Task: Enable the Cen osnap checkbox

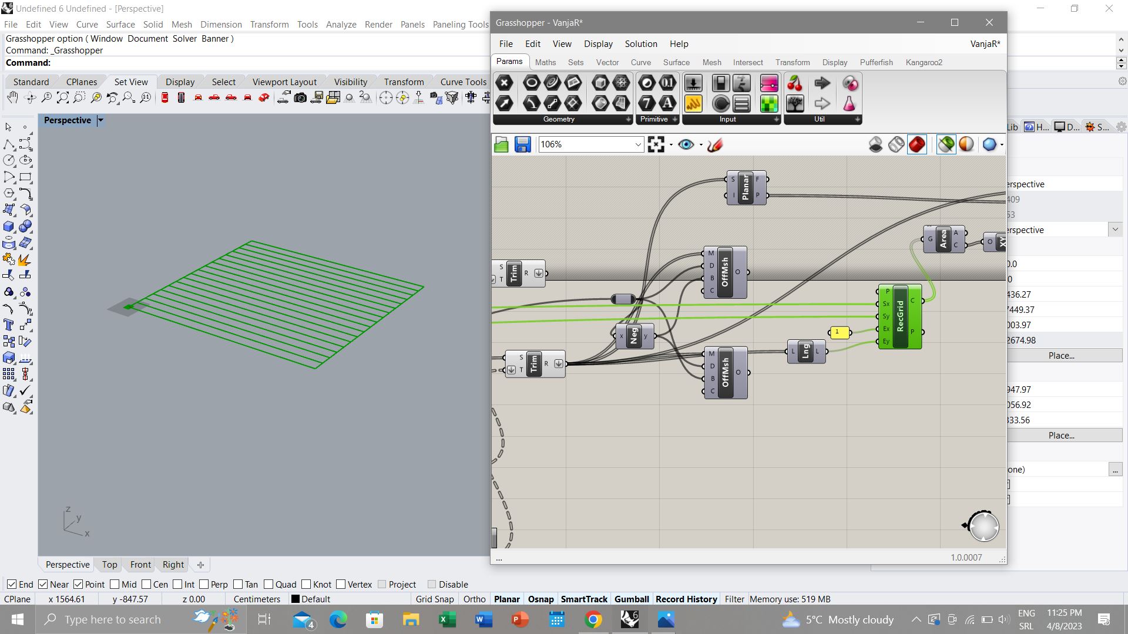Action: 146,585
